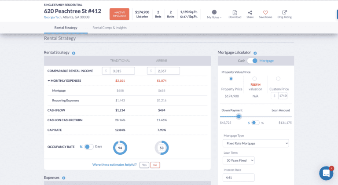Click the Down Payment slider handle
Screen dimensions: 338x185
pos(239,116)
